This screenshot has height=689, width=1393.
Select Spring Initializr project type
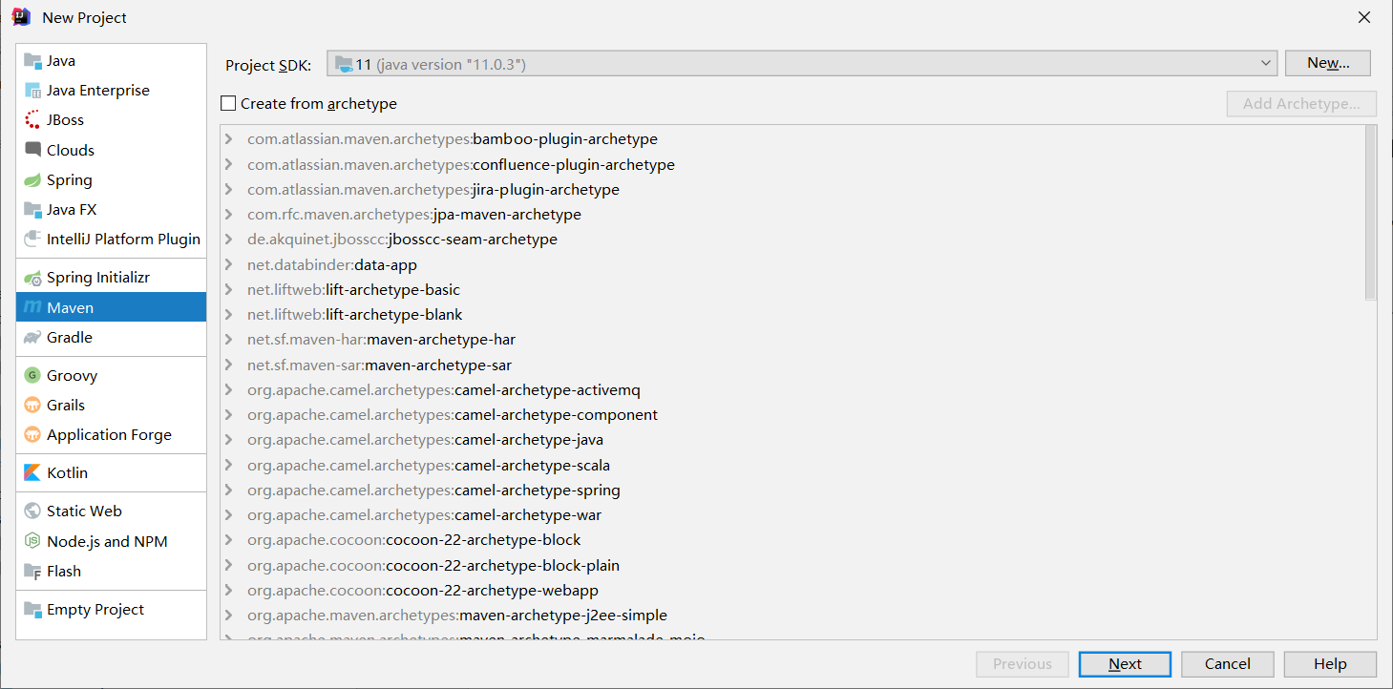[x=112, y=278]
